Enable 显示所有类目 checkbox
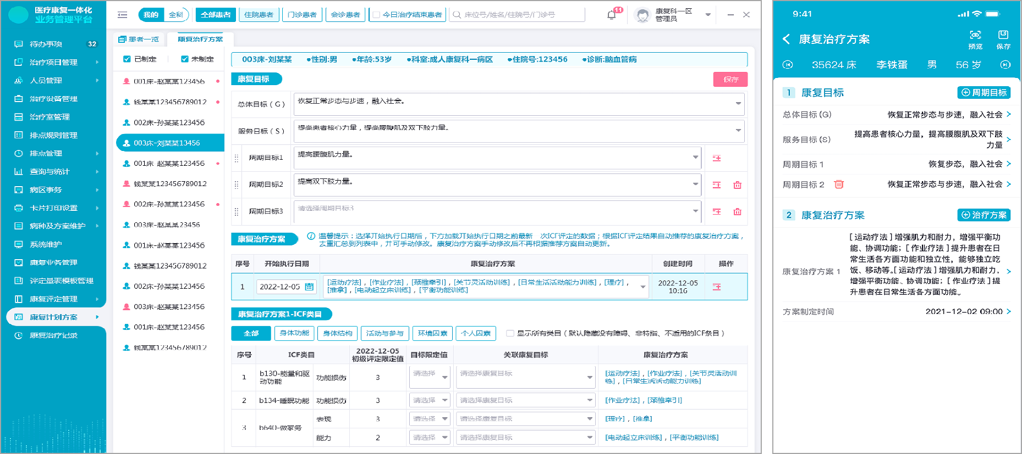The image size is (1022, 454). pos(510,333)
